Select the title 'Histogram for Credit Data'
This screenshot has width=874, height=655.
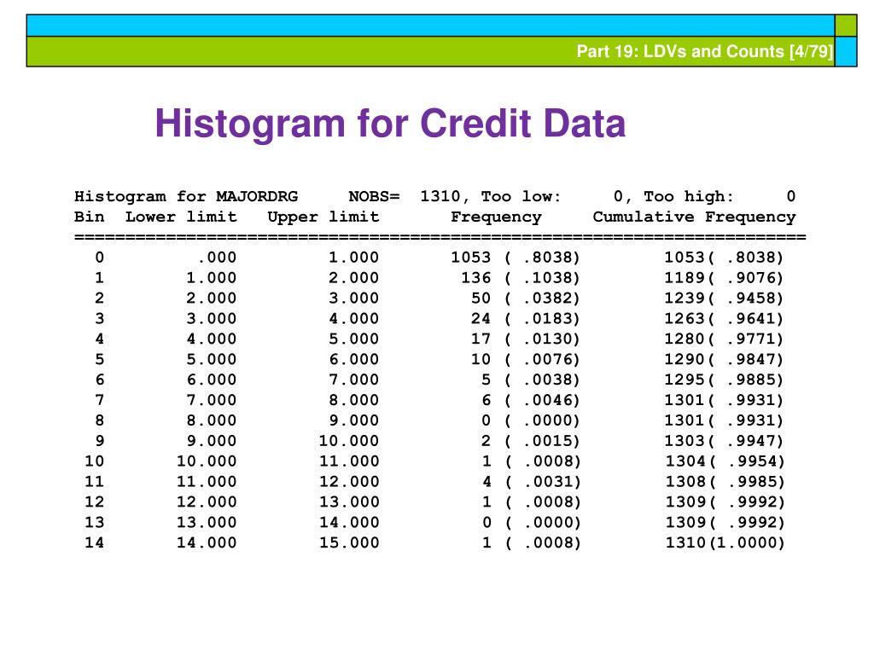click(x=390, y=123)
